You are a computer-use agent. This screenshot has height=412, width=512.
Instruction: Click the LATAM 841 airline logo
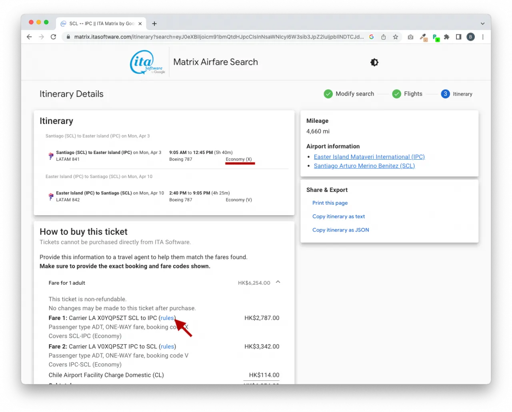pyautogui.click(x=51, y=156)
